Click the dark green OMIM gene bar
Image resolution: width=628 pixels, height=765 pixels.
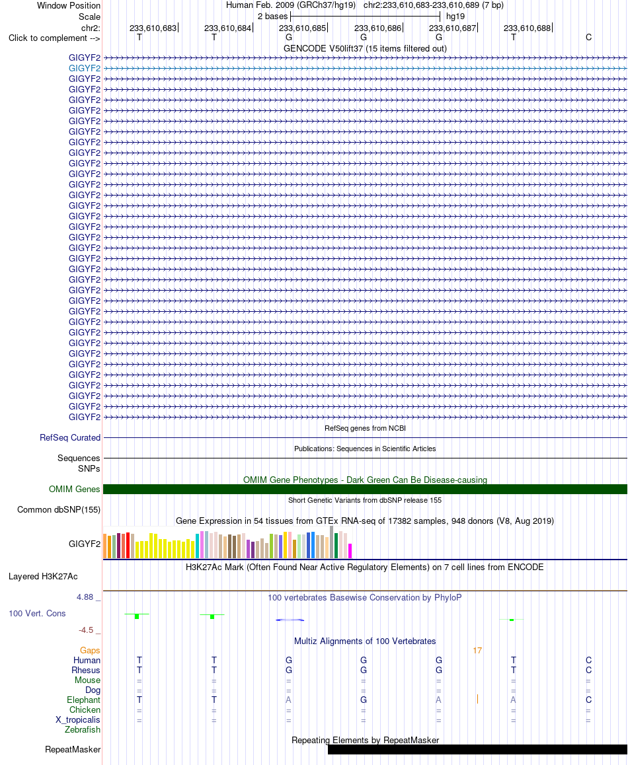coord(366,490)
